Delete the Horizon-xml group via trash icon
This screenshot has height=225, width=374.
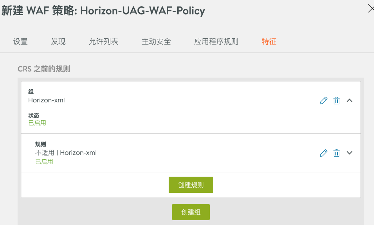pyautogui.click(x=336, y=101)
